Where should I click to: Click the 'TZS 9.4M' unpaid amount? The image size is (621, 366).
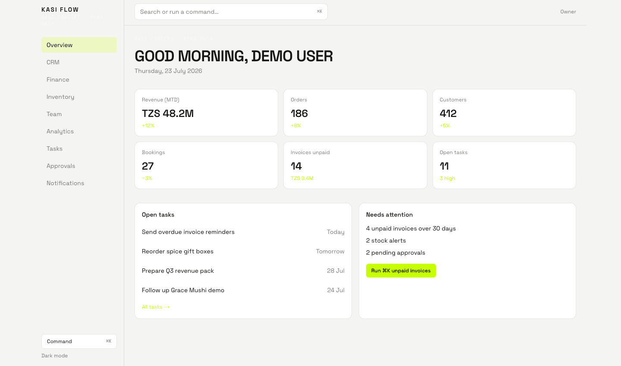coord(302,178)
